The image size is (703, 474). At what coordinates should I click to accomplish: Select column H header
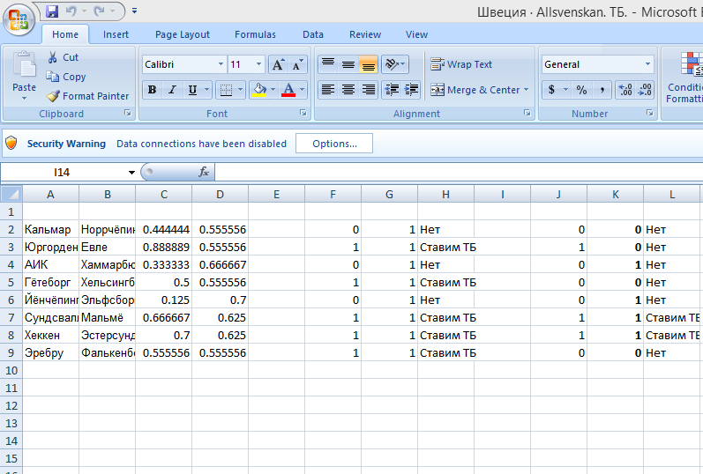(x=445, y=194)
